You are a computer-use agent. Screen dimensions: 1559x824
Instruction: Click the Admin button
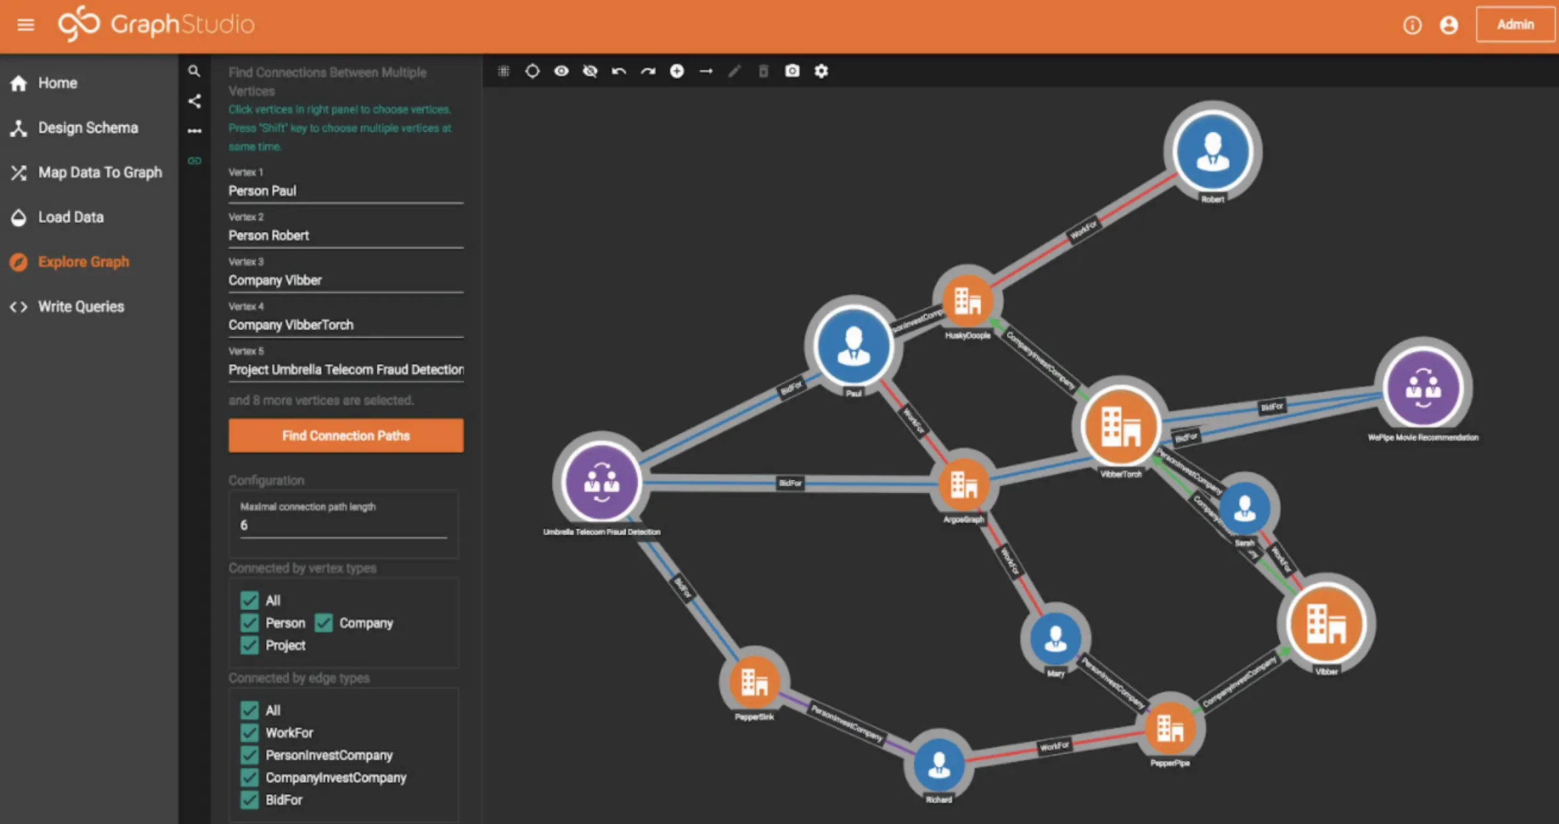[x=1515, y=25]
